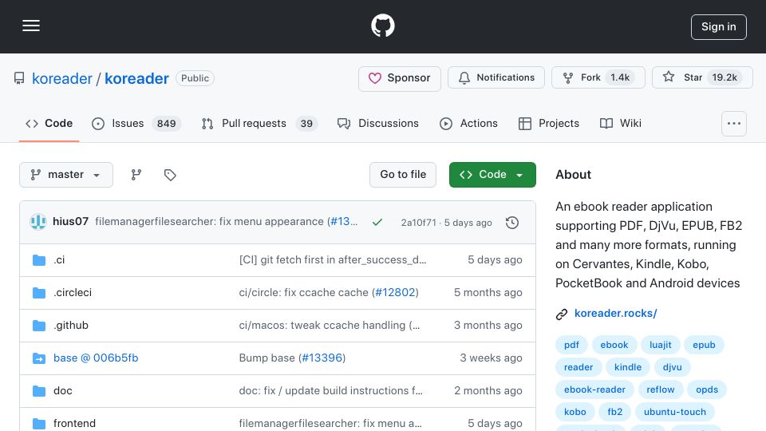This screenshot has height=431, width=766.
Task: Click the reflow topic tag
Action: [661, 390]
